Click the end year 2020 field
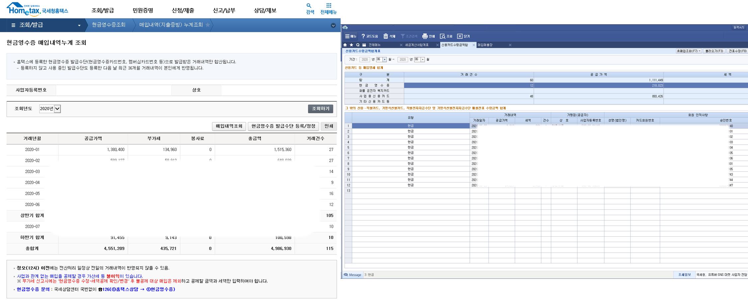 click(x=403, y=60)
